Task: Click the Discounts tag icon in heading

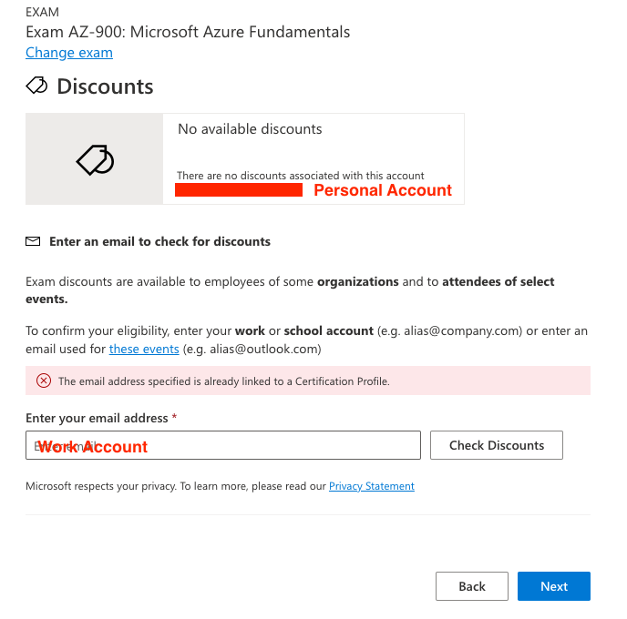Action: [36, 86]
